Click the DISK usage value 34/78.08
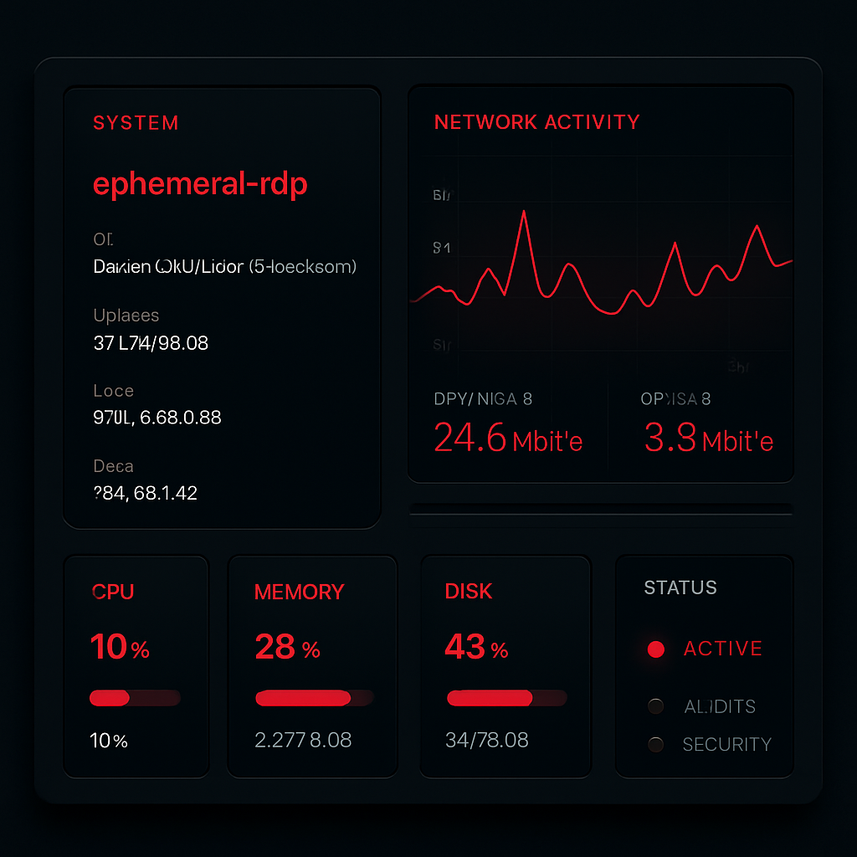 [487, 740]
